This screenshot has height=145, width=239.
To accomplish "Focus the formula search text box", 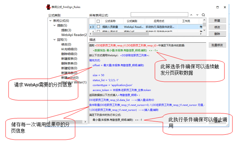I will (159, 15).
